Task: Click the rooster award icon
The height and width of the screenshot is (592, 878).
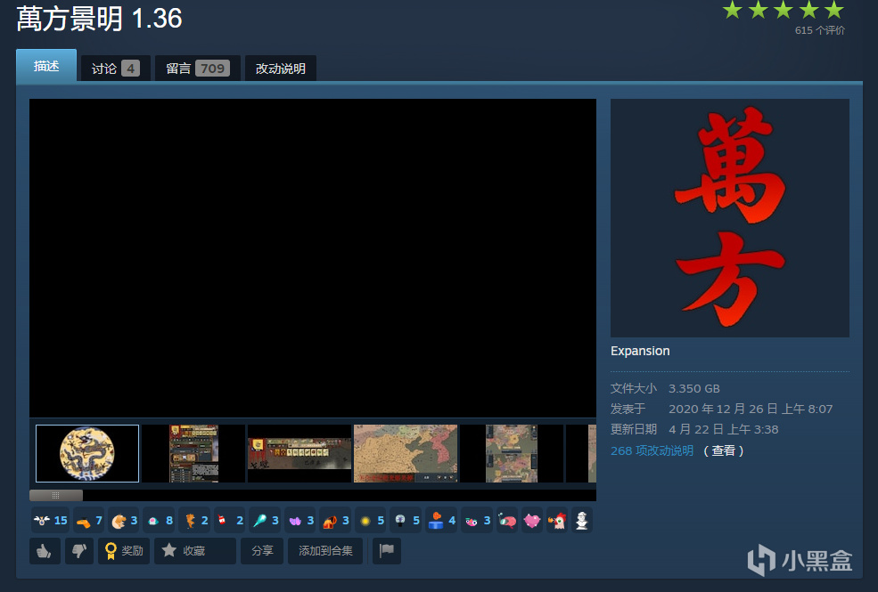Action: point(556,521)
